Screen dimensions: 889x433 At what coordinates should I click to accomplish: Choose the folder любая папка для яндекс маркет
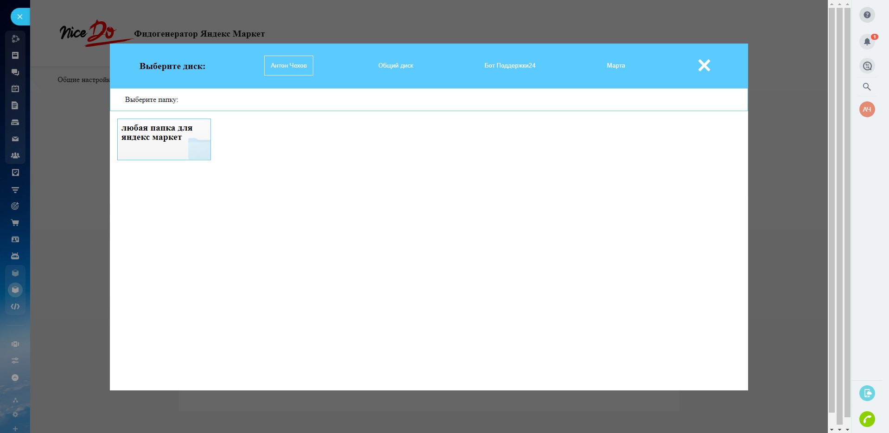164,139
